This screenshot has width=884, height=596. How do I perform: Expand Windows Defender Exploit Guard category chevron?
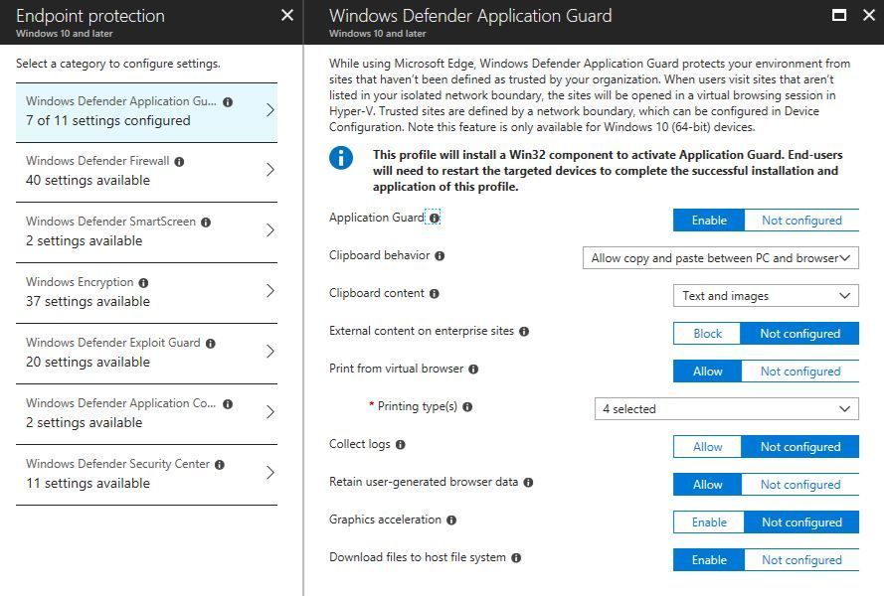(x=270, y=352)
